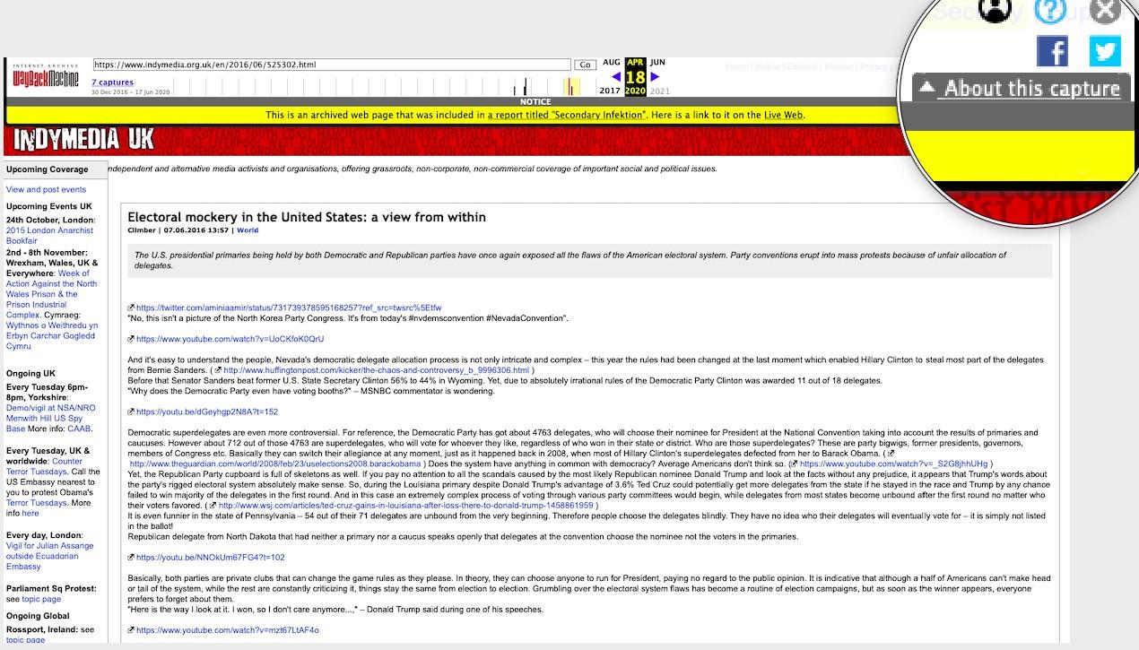Share capture on Twitter icon
The image size is (1139, 650).
tap(1105, 51)
